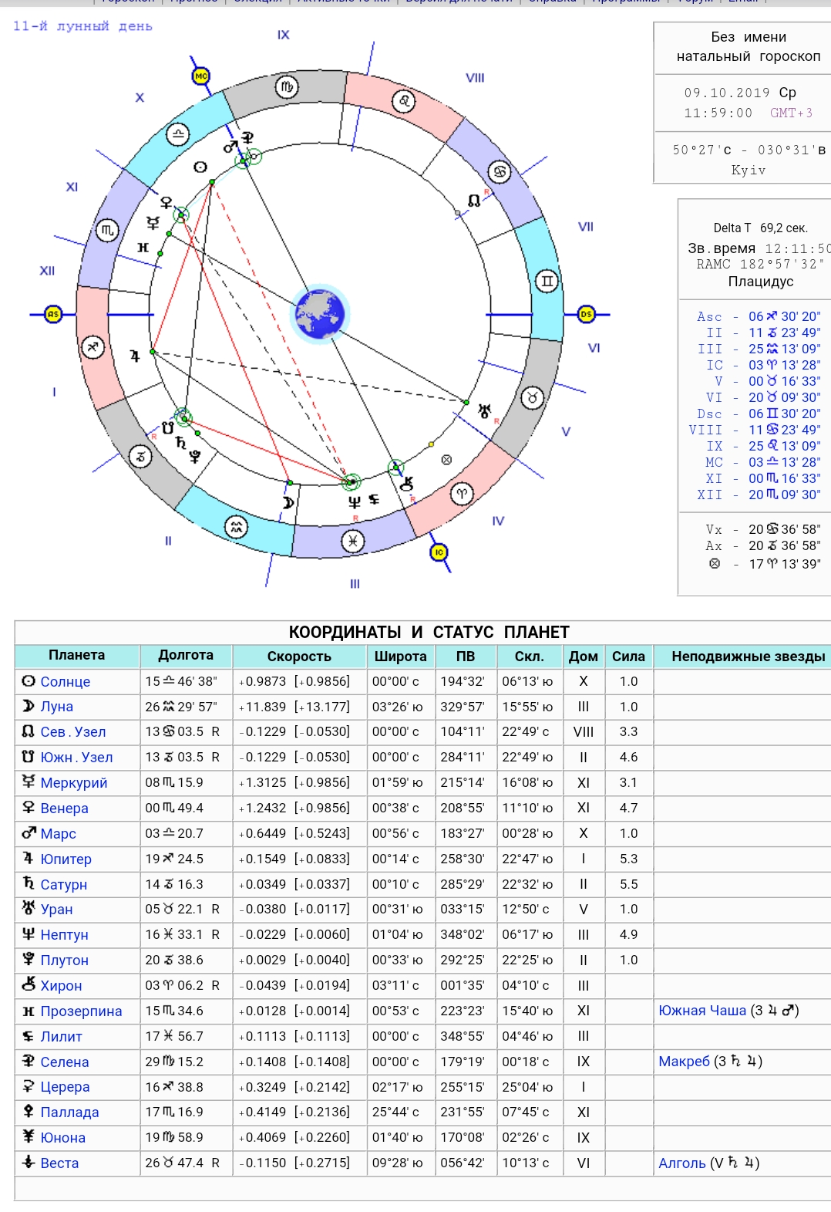Click the 11-й лунный день label
Viewport: 831px width, 1212px height.
tap(82, 26)
